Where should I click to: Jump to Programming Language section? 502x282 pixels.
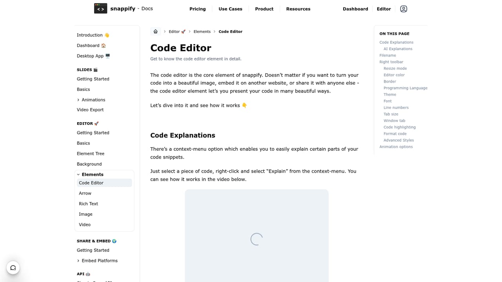(406, 88)
